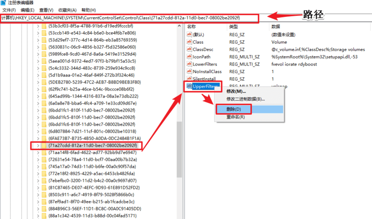Expand the {772e18f2-8925-4229-a5ac-6453cb482fda} key
Image resolution: width=372 pixels, height=219 pixels.
tap(38, 174)
